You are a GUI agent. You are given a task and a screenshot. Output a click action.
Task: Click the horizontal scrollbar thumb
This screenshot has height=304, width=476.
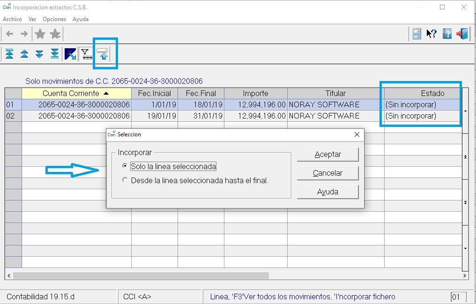point(141,276)
